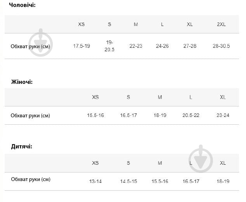This screenshot has height=202, width=246.
Task: Click the download arrow watermark icon at bottom right
Action: point(201,159)
